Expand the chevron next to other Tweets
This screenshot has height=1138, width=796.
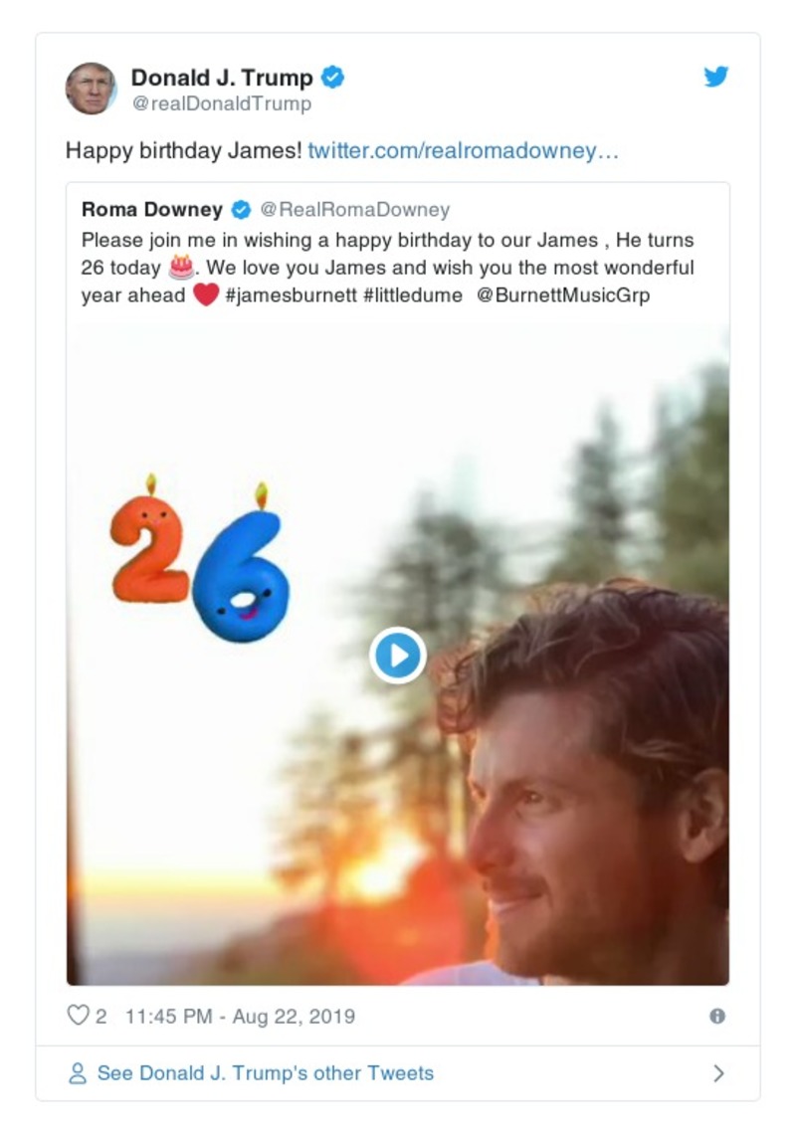(718, 1073)
